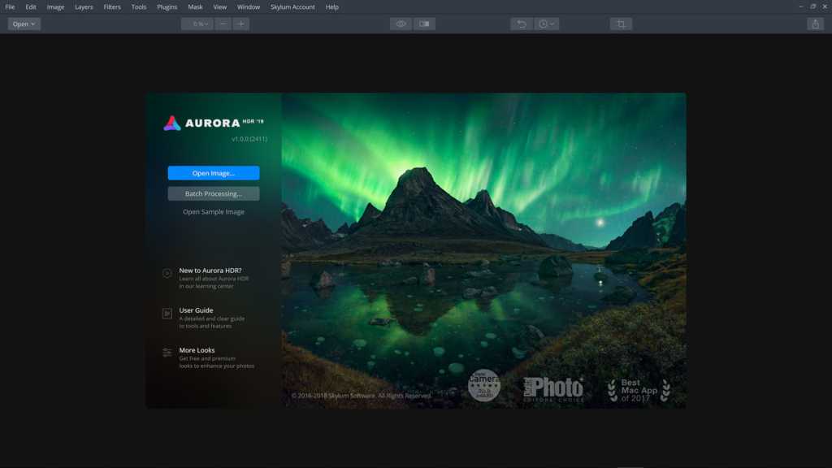Toggle the eye quick preview icon

(401, 24)
